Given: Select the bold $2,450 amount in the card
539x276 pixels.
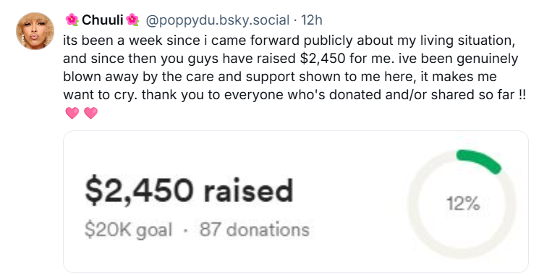Looking at the screenshot, I should pyautogui.click(x=138, y=191).
